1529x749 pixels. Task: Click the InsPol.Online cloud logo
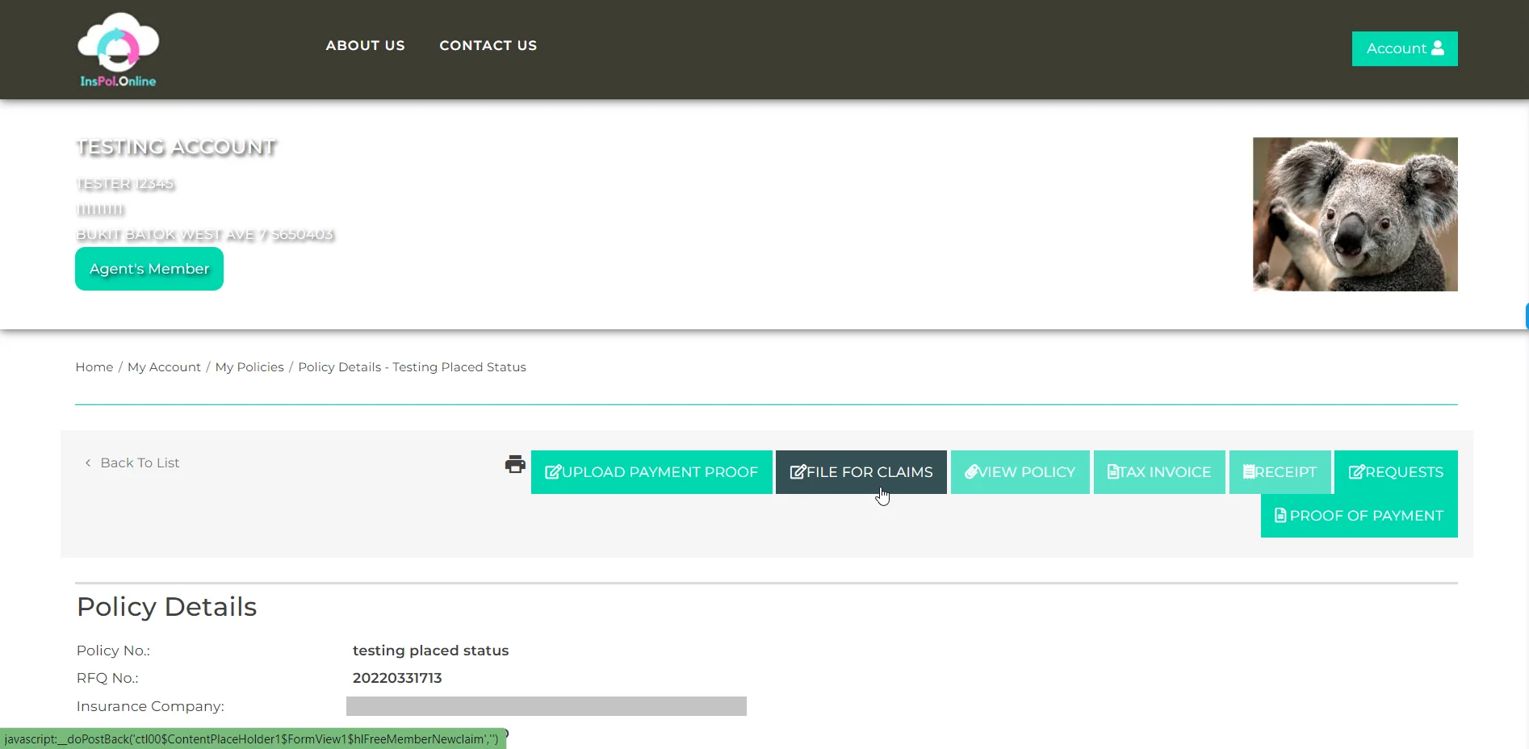(118, 49)
